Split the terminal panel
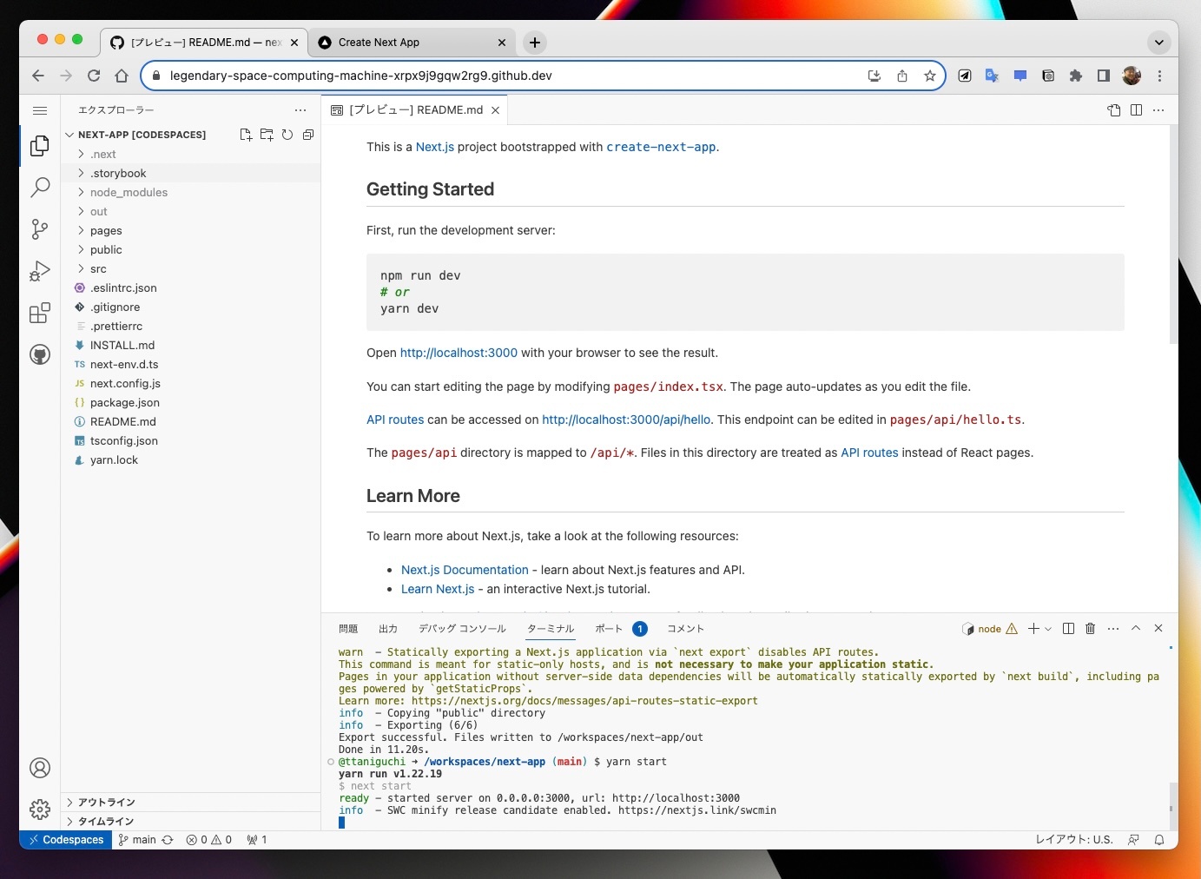Screen dimensions: 1201x879 tap(1069, 629)
